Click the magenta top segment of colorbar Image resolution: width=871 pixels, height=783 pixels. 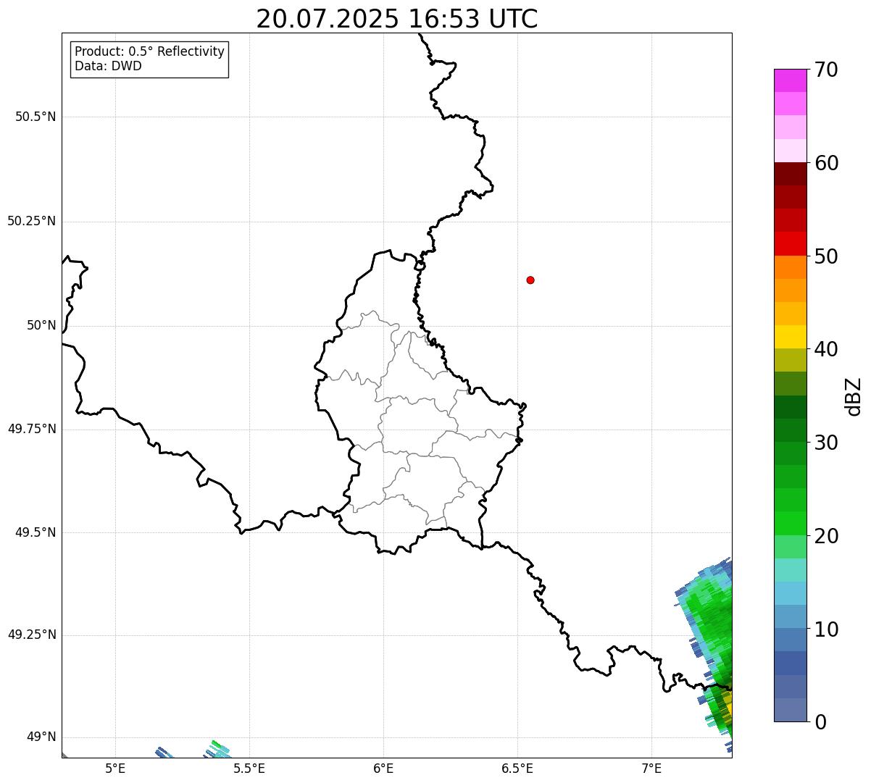point(791,80)
